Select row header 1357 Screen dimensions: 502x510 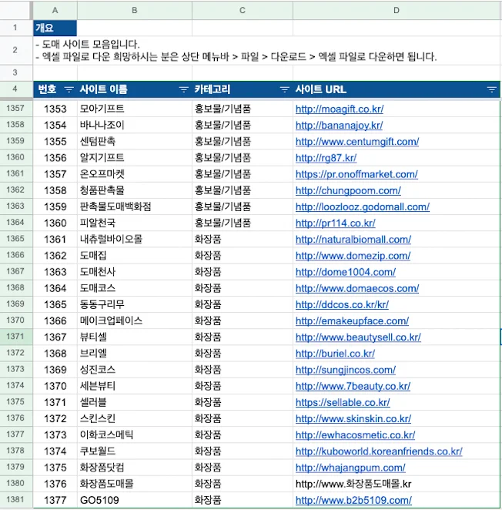tap(15, 109)
